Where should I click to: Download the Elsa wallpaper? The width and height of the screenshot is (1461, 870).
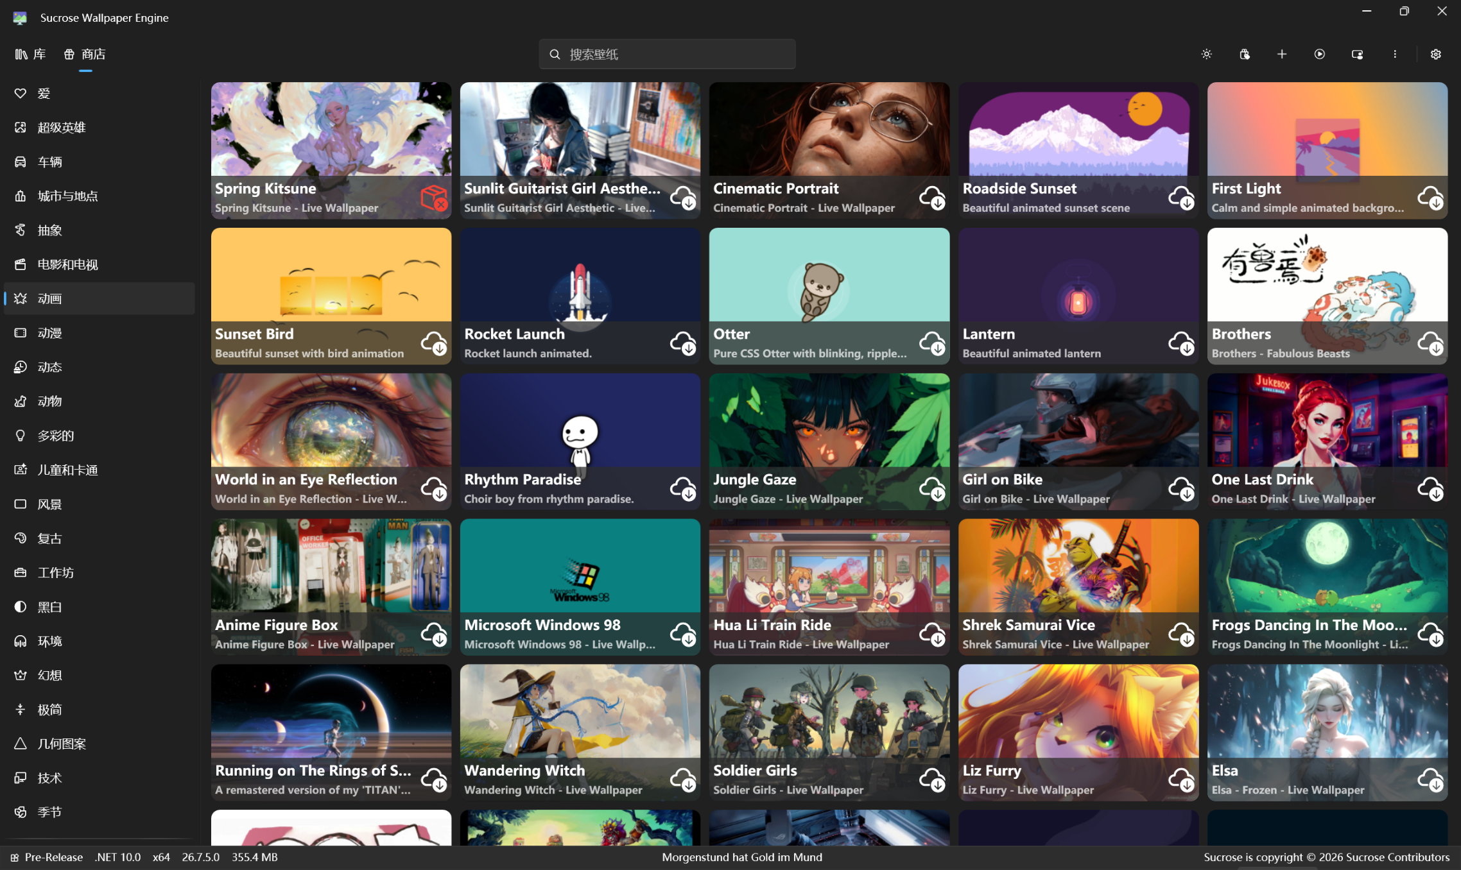[1430, 780]
